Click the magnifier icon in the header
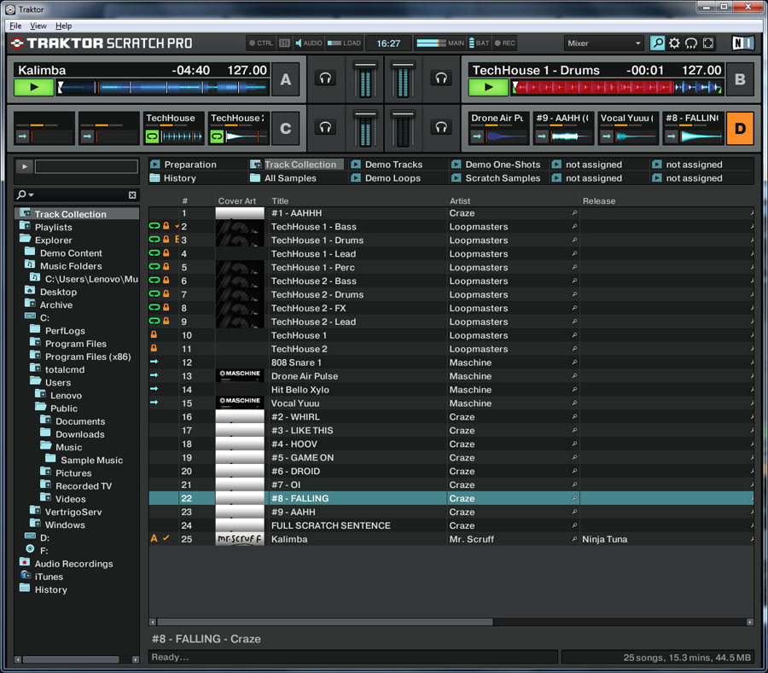Viewport: 768px width, 673px height. point(657,44)
